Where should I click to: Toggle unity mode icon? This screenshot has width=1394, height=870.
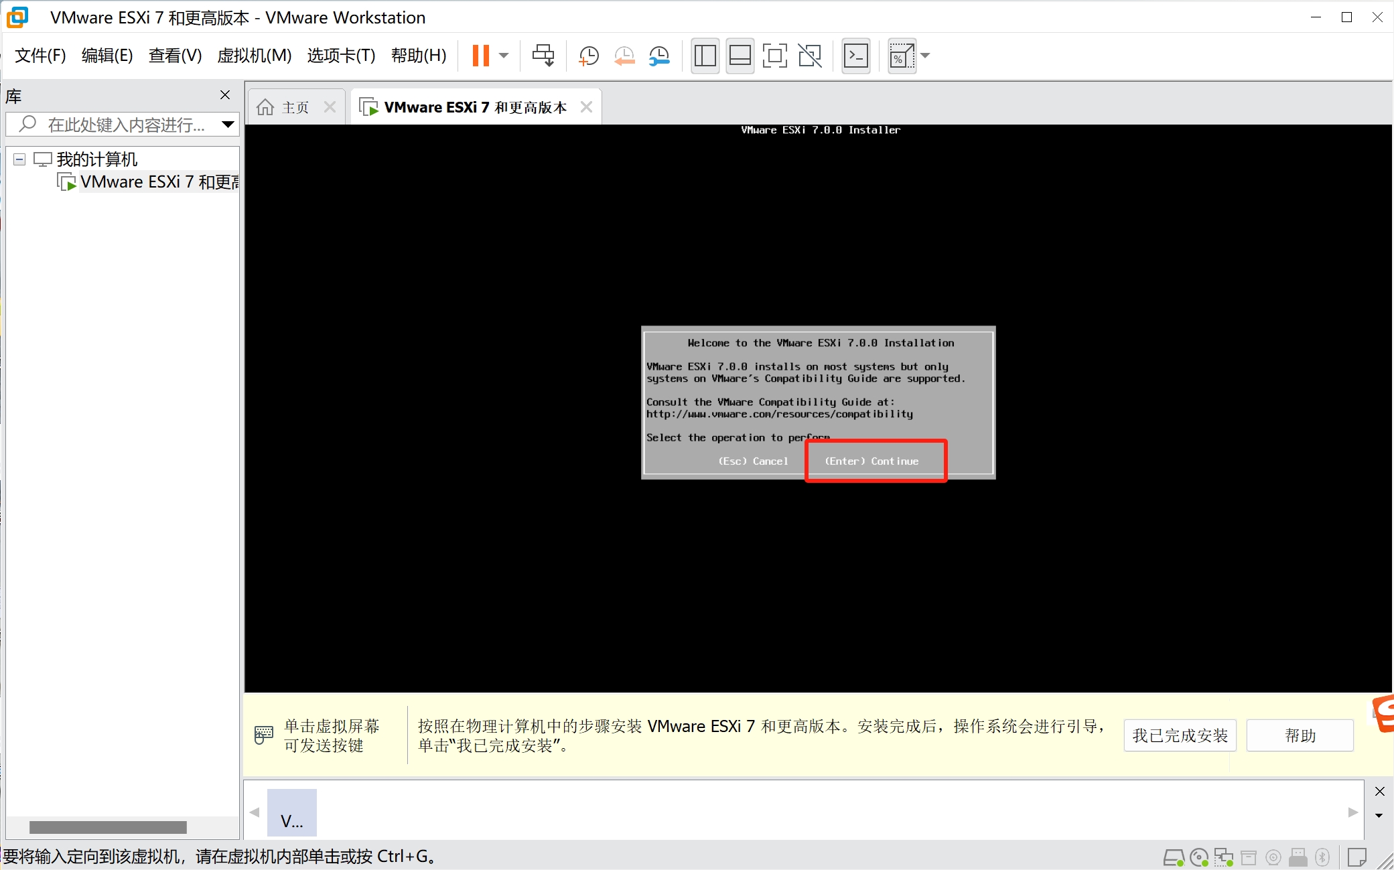(810, 56)
